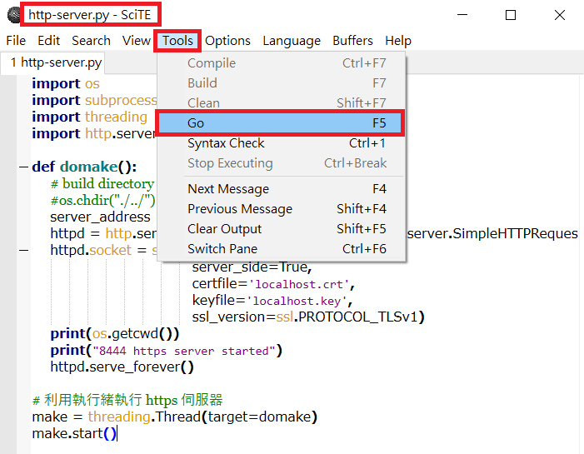Click the greyed Build entry
The width and height of the screenshot is (584, 454).
(x=280, y=83)
